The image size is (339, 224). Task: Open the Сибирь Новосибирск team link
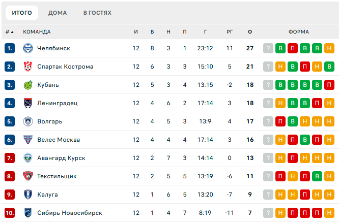point(69,213)
